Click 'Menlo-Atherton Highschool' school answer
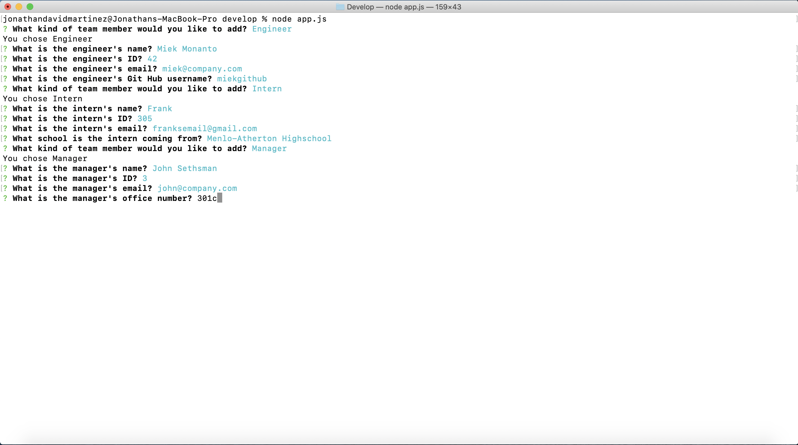Viewport: 798px width, 445px height. coord(269,138)
